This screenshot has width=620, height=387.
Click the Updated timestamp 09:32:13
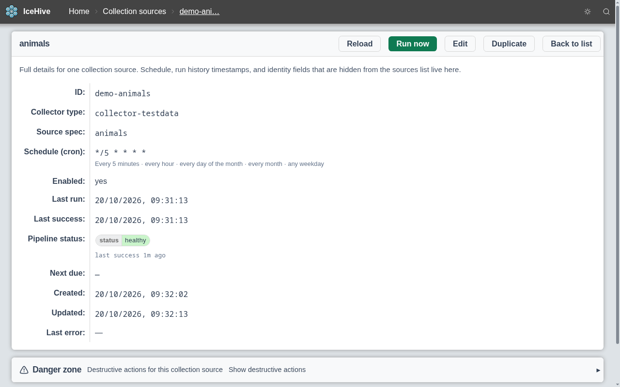pos(141,314)
